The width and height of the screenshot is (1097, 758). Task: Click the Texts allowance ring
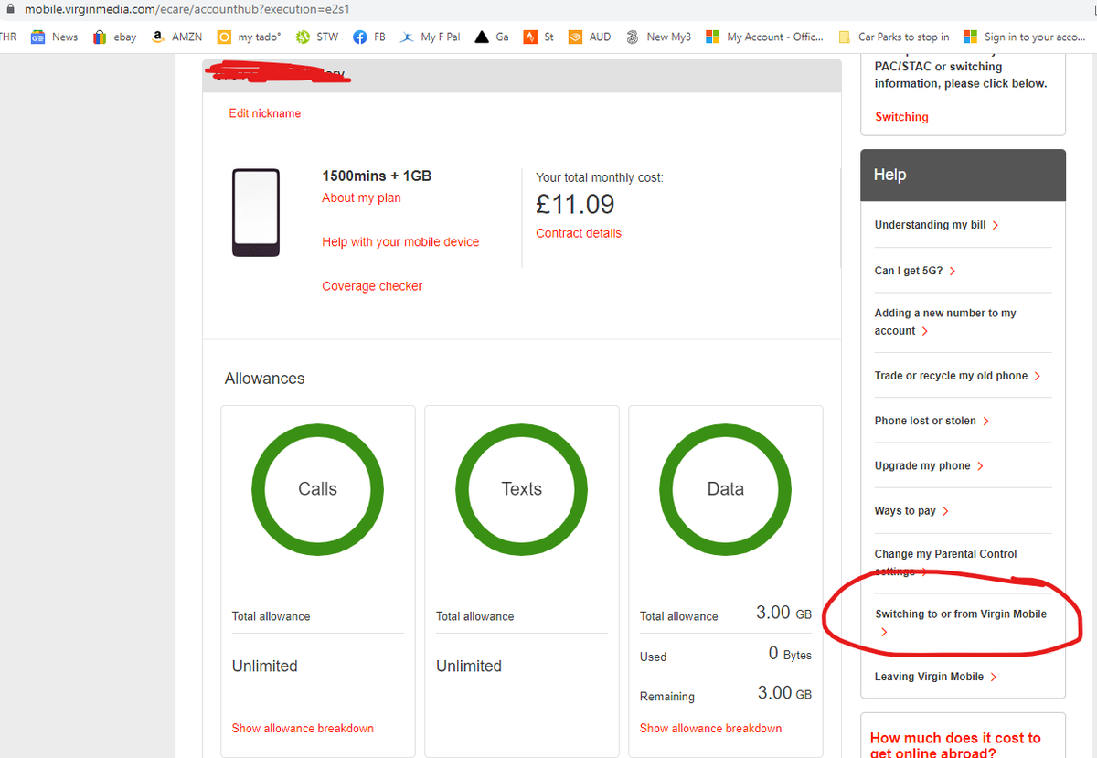coord(521,489)
